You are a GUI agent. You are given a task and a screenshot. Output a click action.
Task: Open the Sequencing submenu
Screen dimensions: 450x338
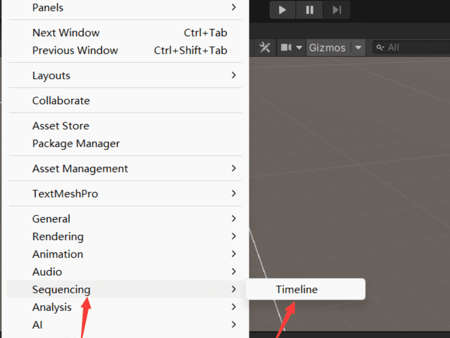click(x=61, y=289)
